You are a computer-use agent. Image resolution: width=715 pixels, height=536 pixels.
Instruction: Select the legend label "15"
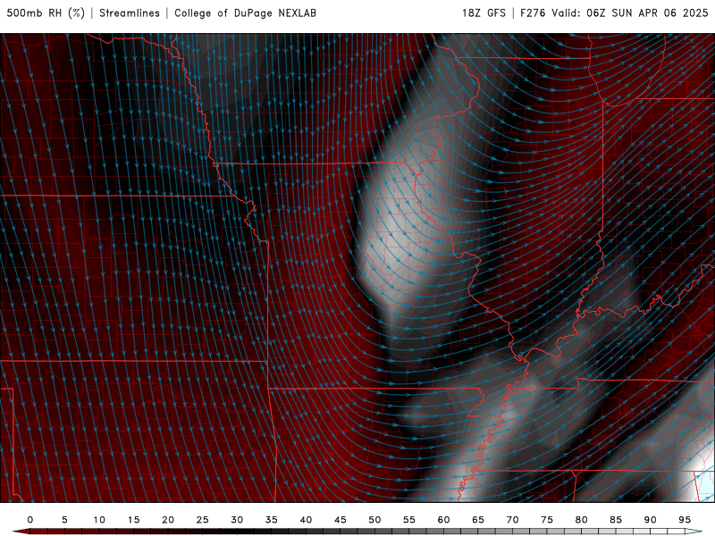133,520
